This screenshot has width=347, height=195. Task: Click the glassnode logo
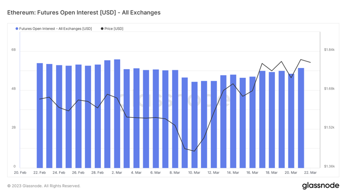(x=321, y=185)
